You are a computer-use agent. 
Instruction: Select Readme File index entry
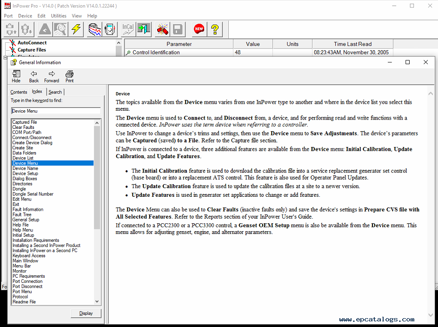pos(24,302)
